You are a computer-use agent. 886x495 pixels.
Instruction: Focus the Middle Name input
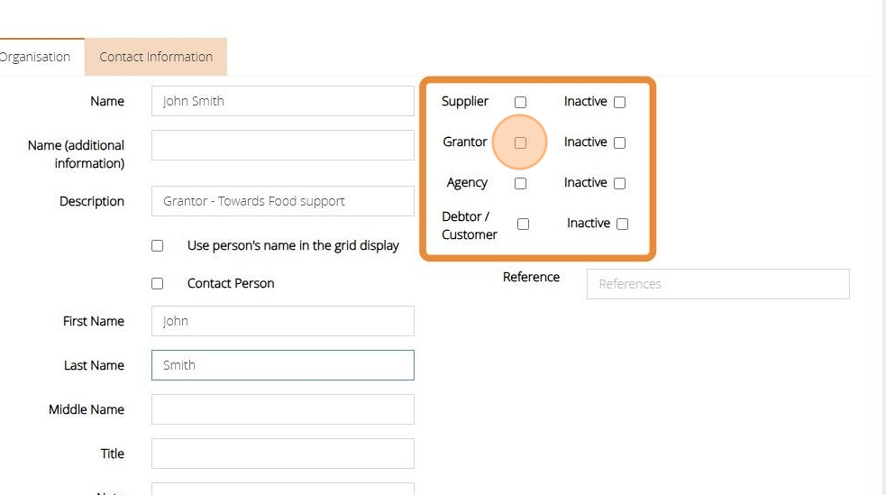[x=282, y=409]
